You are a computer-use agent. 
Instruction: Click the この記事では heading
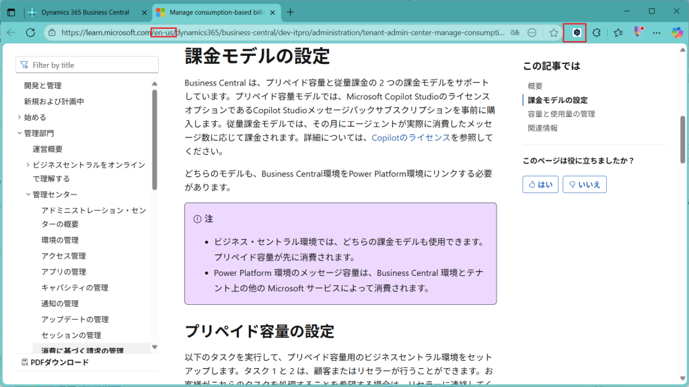click(x=552, y=66)
